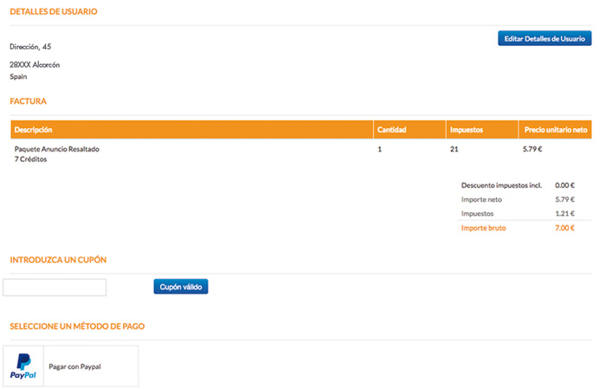Click the 'Descripción' column header
The height and width of the screenshot is (389, 606).
coord(34,130)
